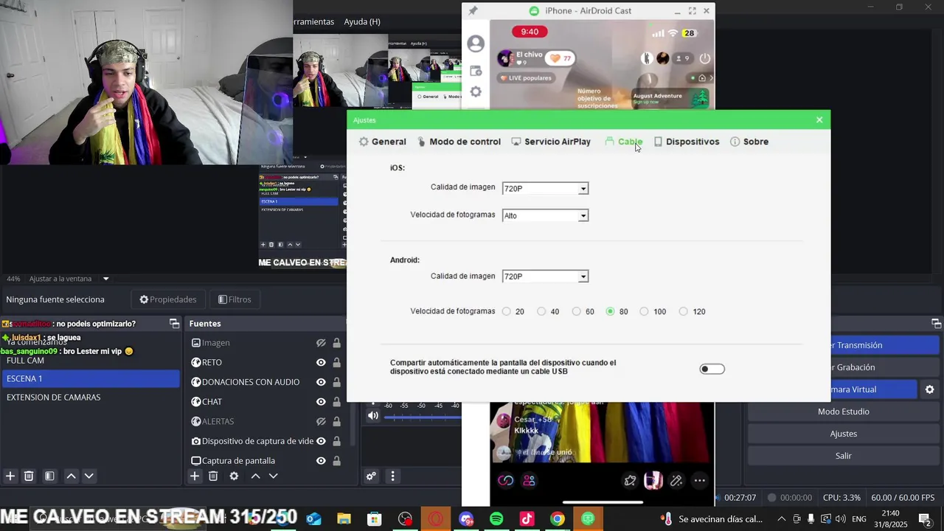Open source Filtros in OBS
Screen dimensions: 944x531
tap(235, 299)
